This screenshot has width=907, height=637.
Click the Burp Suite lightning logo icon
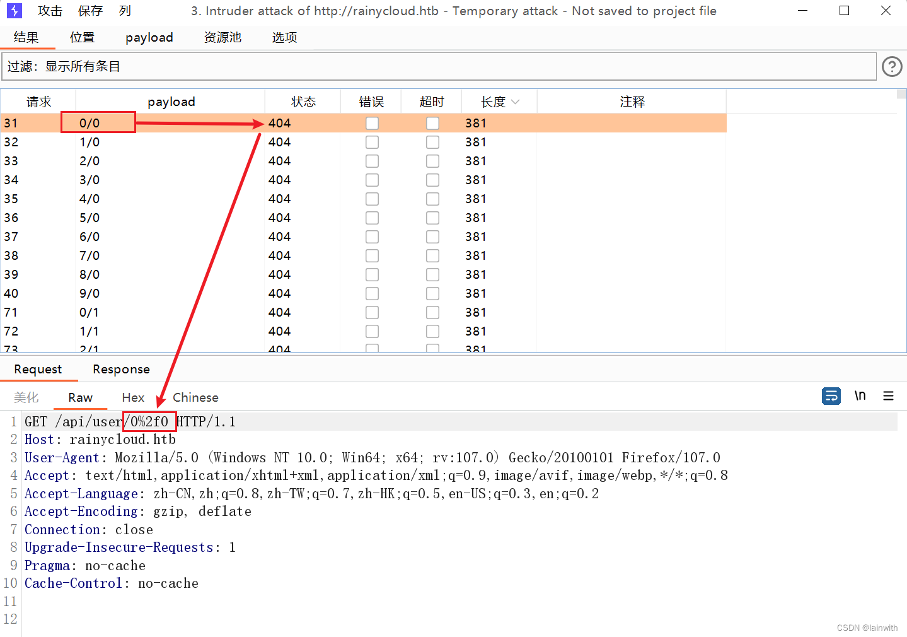(14, 11)
